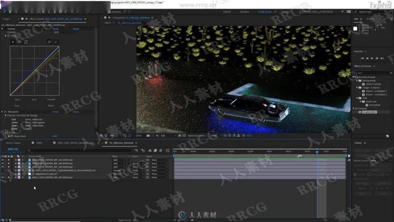This screenshot has width=394, height=222.
Task: Click the Play button in Preview panel
Action: click(372, 58)
